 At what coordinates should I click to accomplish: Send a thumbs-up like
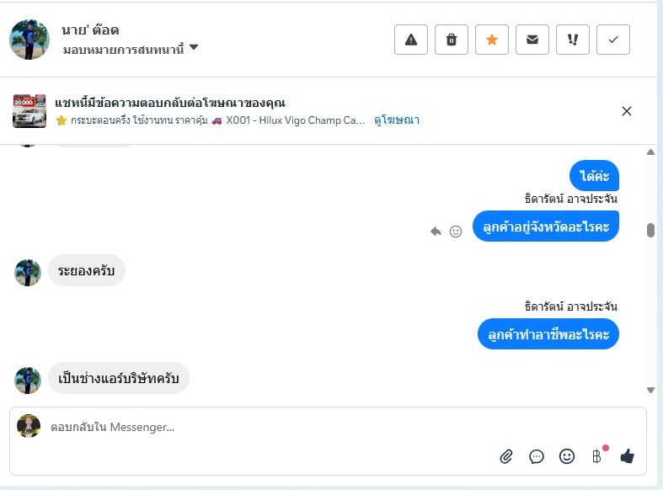point(627,456)
